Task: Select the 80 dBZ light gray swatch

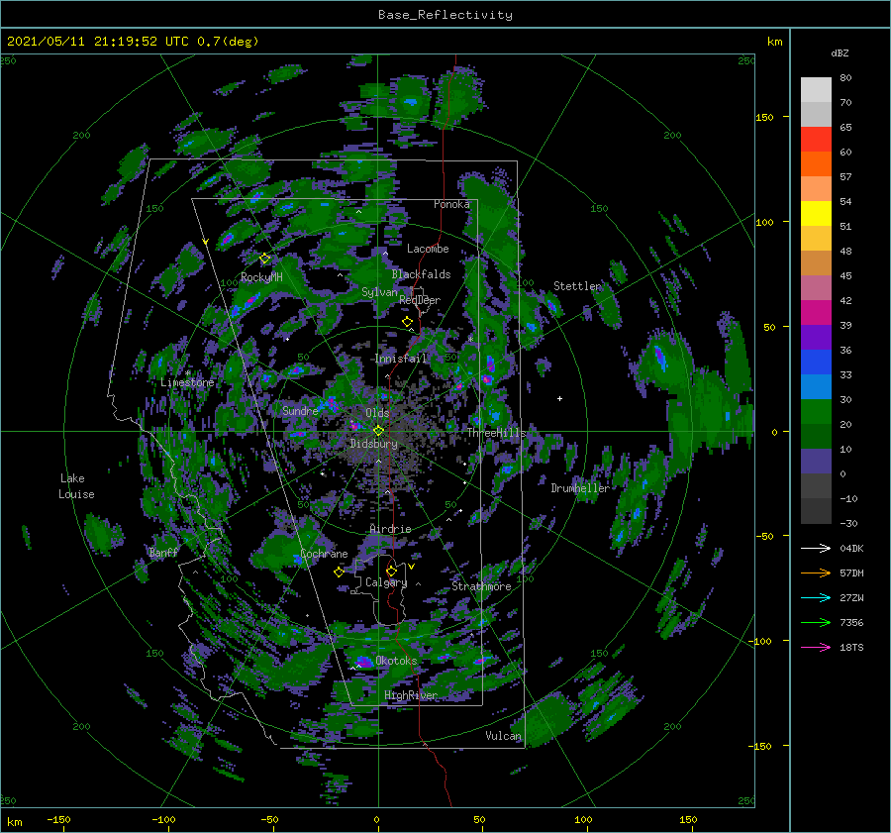Action: click(x=816, y=89)
